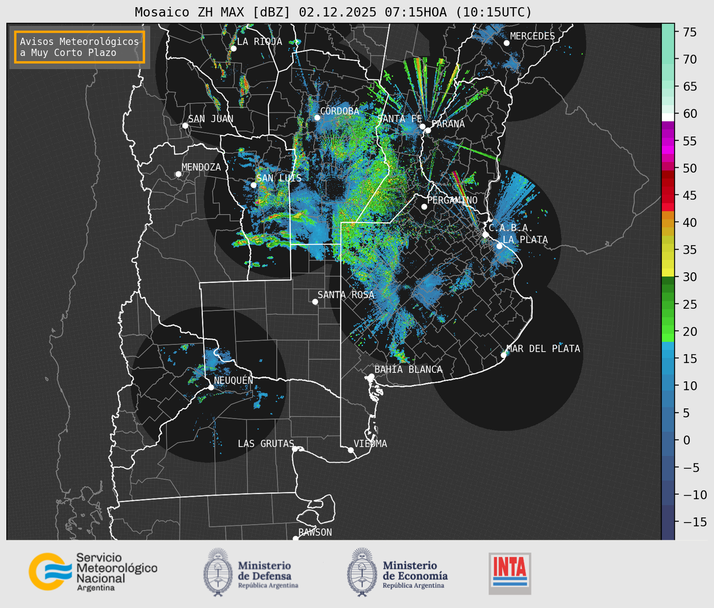Click the VIEDMA city marker dot
The image size is (714, 608).
coord(351,450)
